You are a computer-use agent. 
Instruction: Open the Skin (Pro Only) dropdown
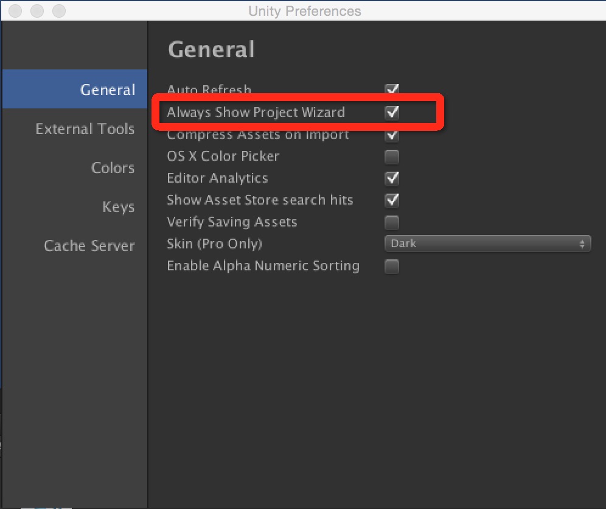pyautogui.click(x=487, y=244)
